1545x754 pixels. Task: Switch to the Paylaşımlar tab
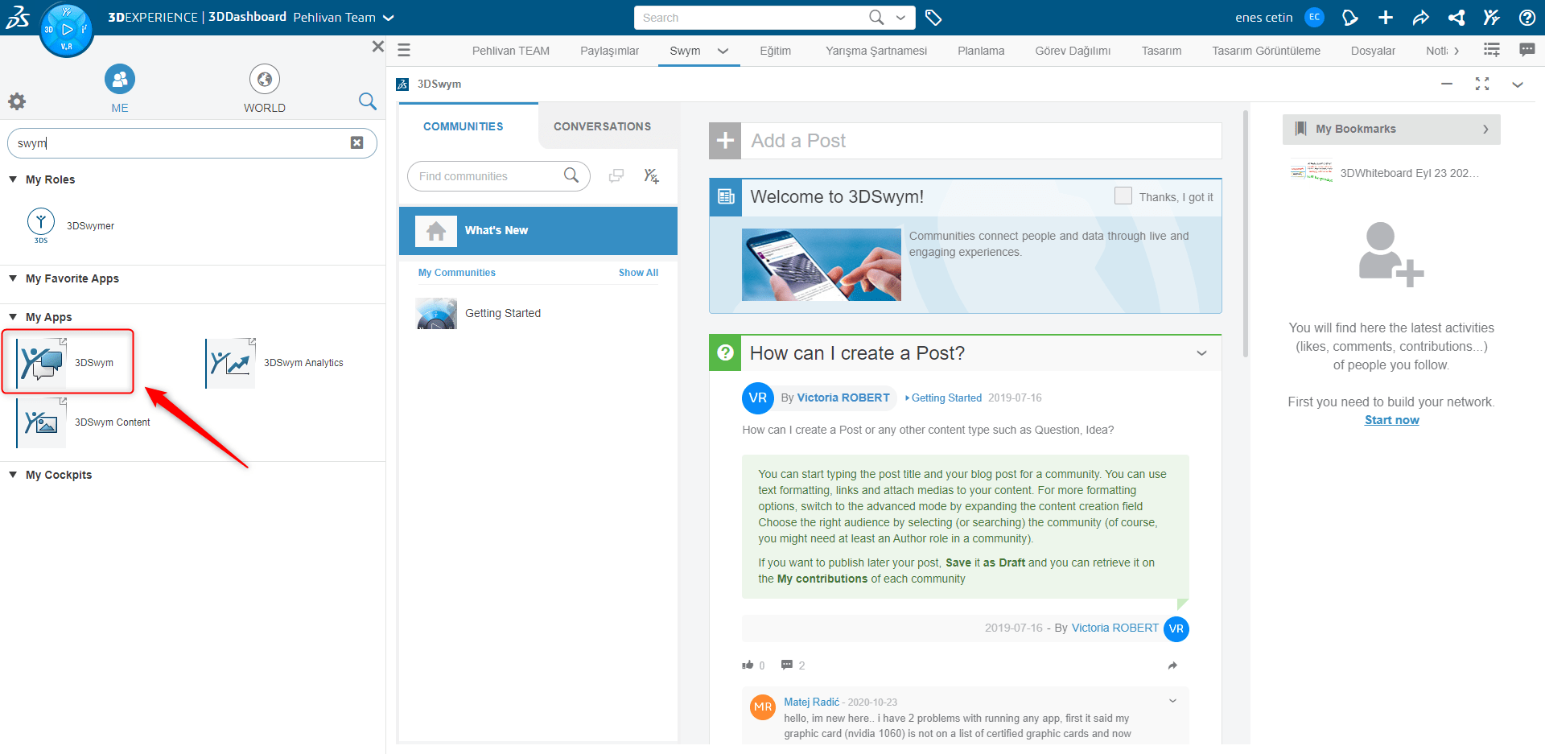[x=609, y=51]
